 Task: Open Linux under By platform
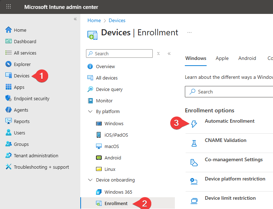[x=110, y=169]
